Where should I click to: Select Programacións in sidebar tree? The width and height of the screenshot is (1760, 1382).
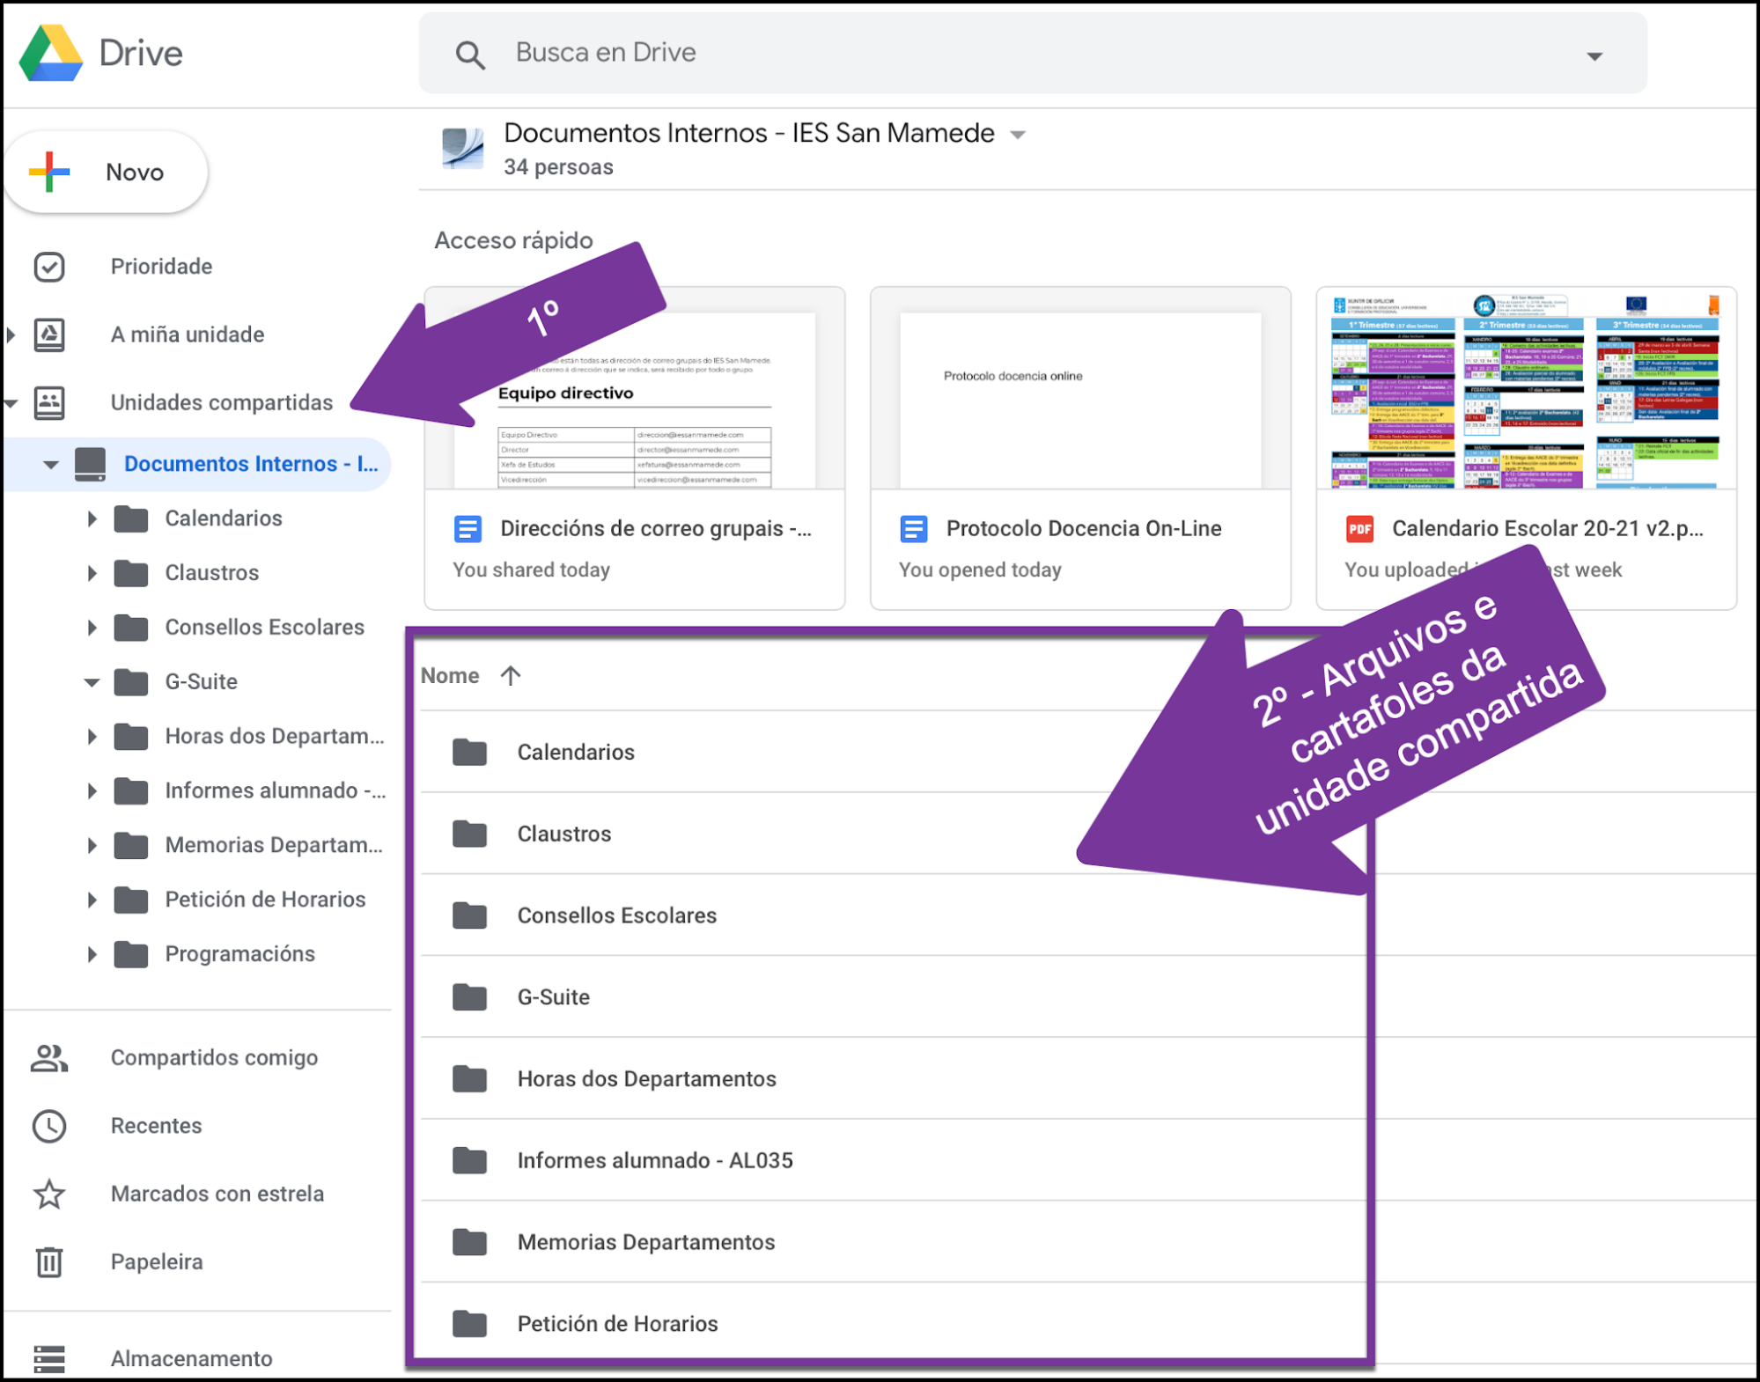click(239, 954)
